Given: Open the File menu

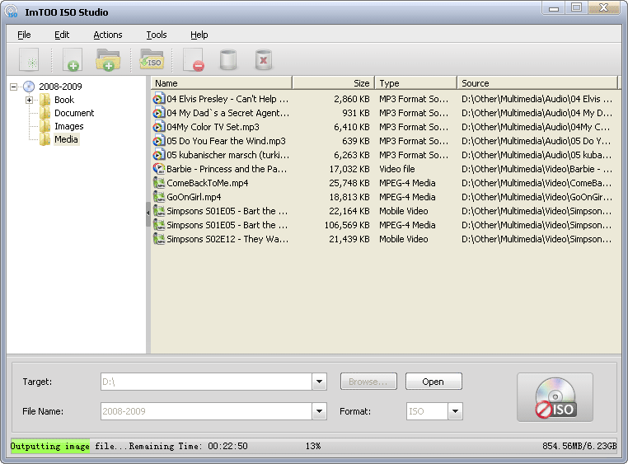Looking at the screenshot, I should (x=24, y=35).
